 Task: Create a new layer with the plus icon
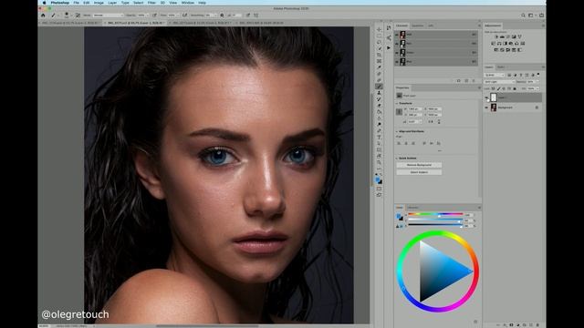[x=531, y=325]
